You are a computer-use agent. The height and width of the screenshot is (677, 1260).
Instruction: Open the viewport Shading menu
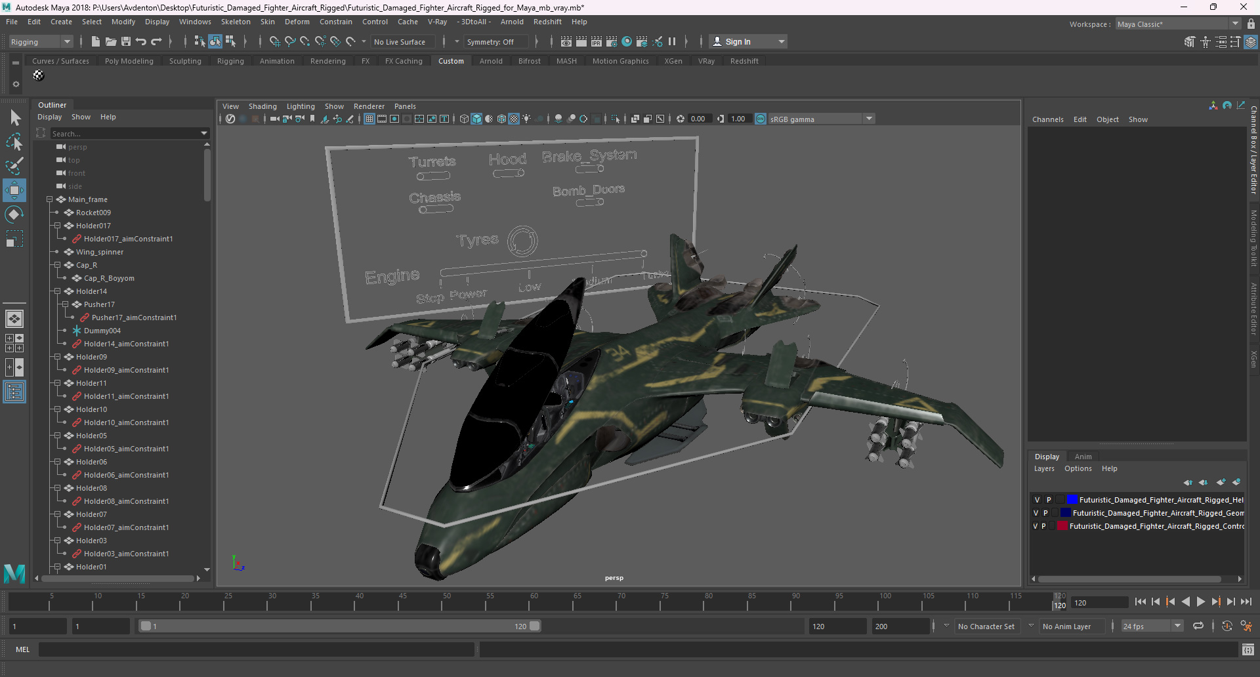coord(262,106)
